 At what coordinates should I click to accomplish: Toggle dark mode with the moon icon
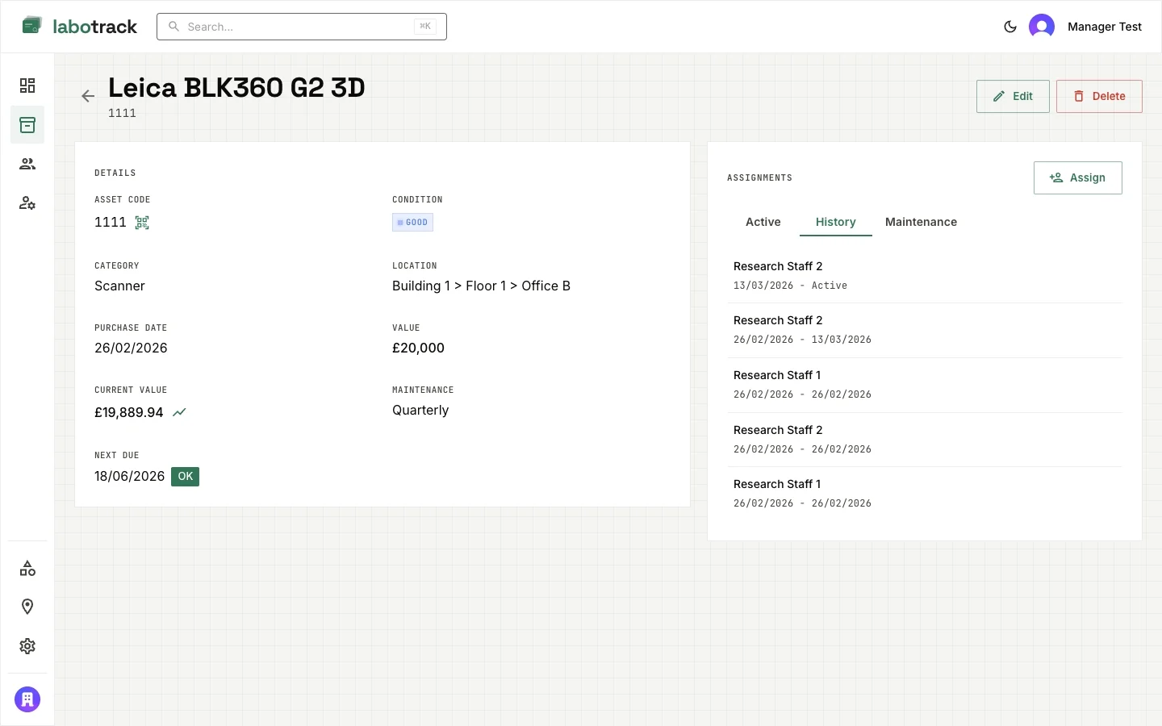point(1010,27)
